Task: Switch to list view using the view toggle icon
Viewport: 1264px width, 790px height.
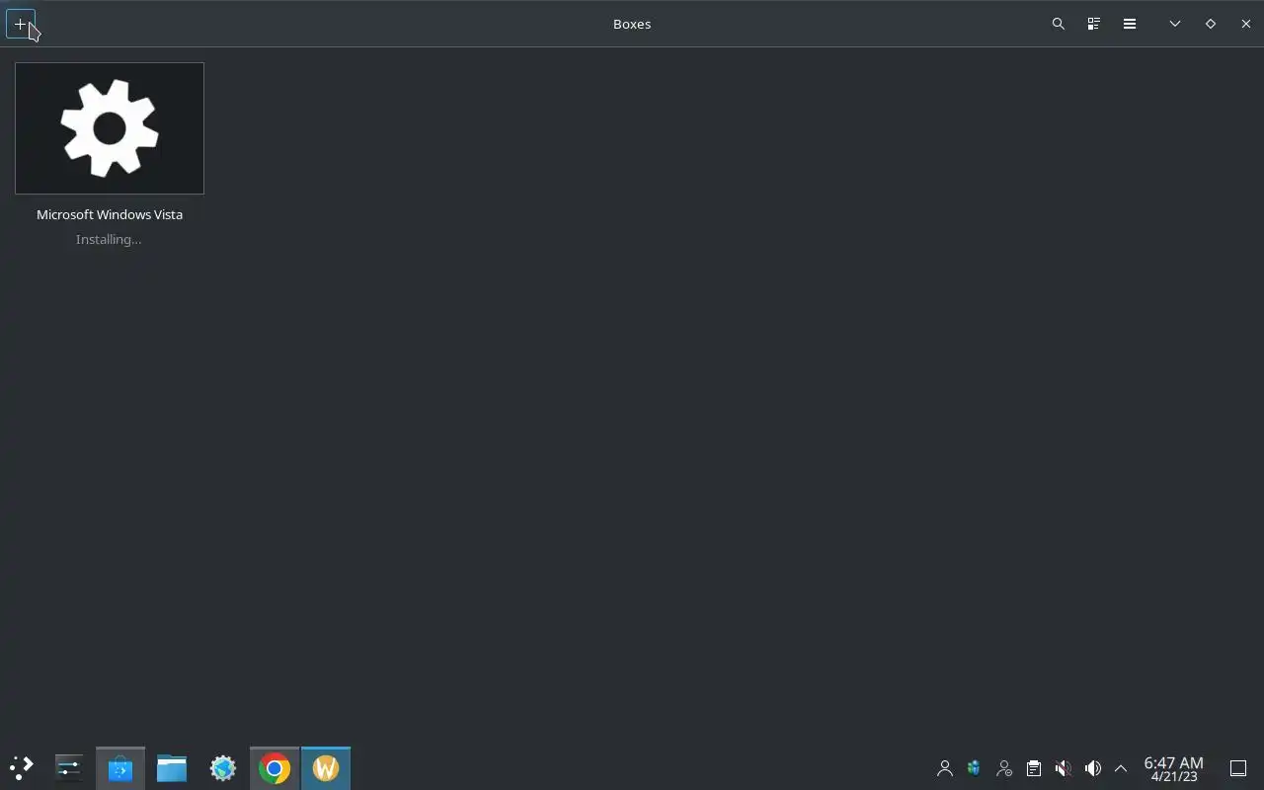Action: click(x=1094, y=24)
